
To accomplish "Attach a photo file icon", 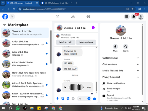I will [x=63, y=99].
